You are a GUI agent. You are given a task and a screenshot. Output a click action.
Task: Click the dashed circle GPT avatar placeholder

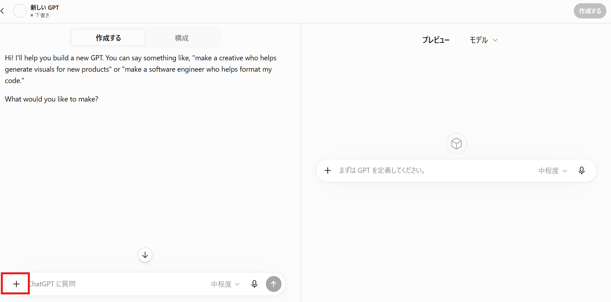coord(20,11)
